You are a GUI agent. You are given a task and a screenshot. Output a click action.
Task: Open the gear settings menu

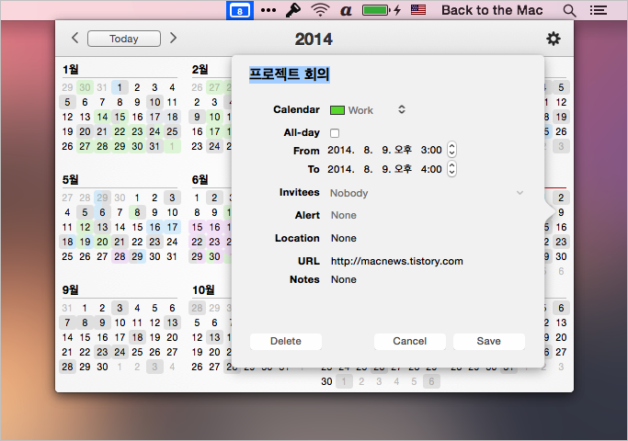click(554, 39)
